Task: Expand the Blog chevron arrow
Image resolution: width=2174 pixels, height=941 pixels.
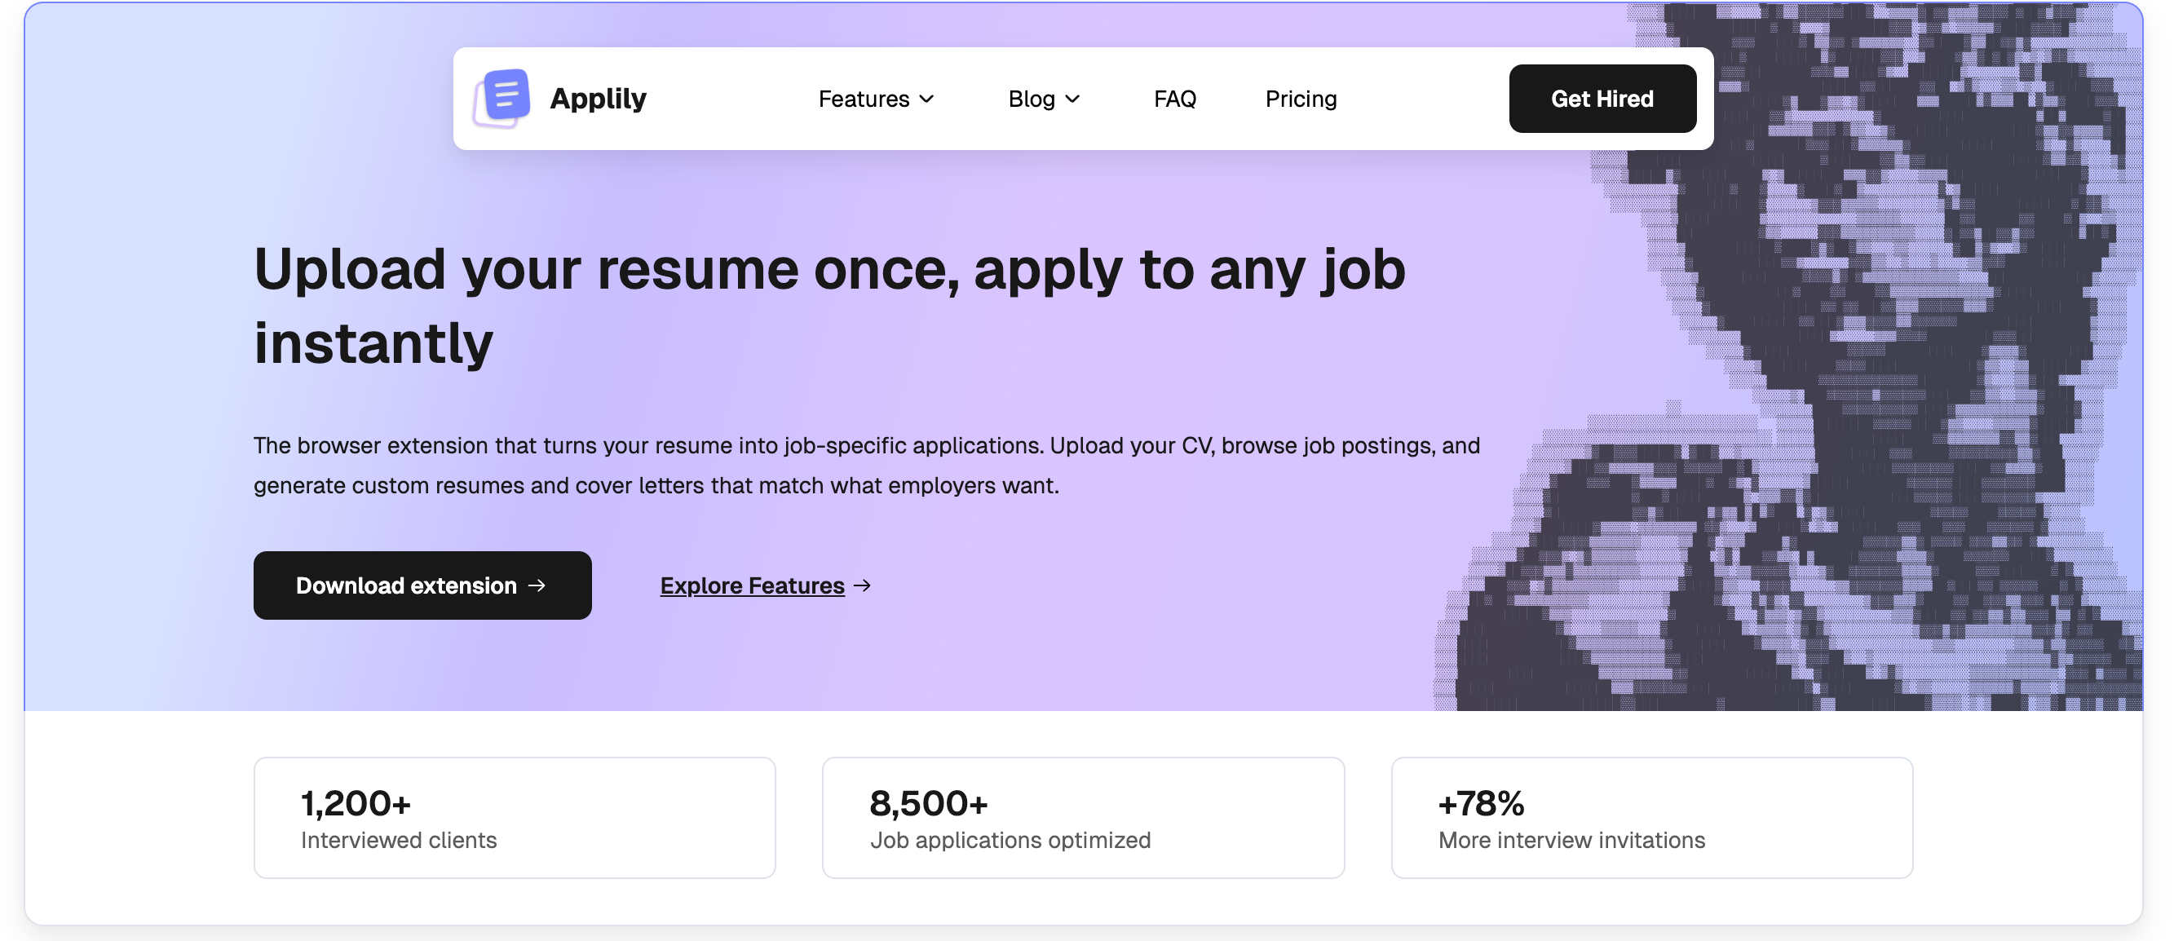Action: click(x=1072, y=99)
